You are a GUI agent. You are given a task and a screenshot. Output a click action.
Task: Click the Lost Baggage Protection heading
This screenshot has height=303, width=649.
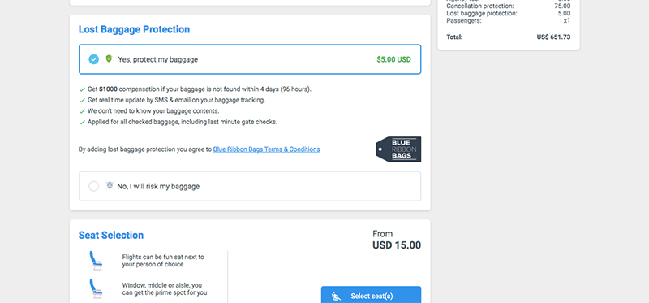pyautogui.click(x=134, y=29)
